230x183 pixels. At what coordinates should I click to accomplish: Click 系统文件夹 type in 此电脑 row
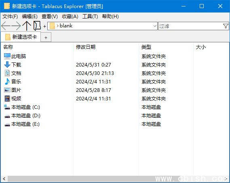click(154, 56)
